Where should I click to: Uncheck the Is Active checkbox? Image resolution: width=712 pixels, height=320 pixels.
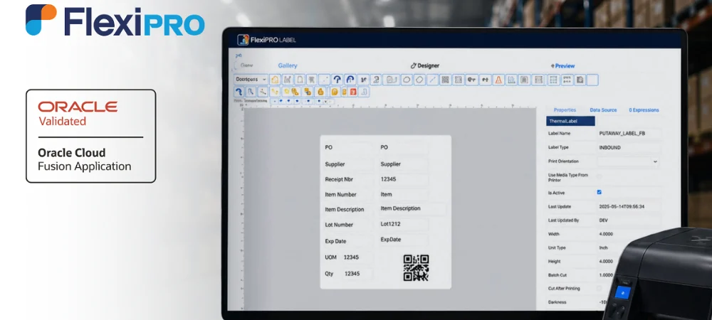click(599, 192)
